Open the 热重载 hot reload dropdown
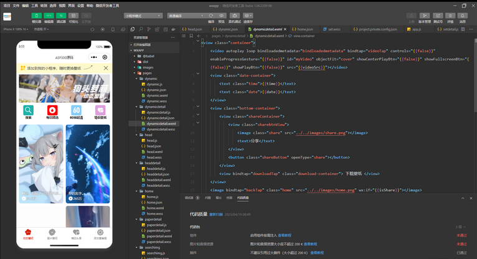The width and height of the screenshot is (477, 259). tap(41, 29)
